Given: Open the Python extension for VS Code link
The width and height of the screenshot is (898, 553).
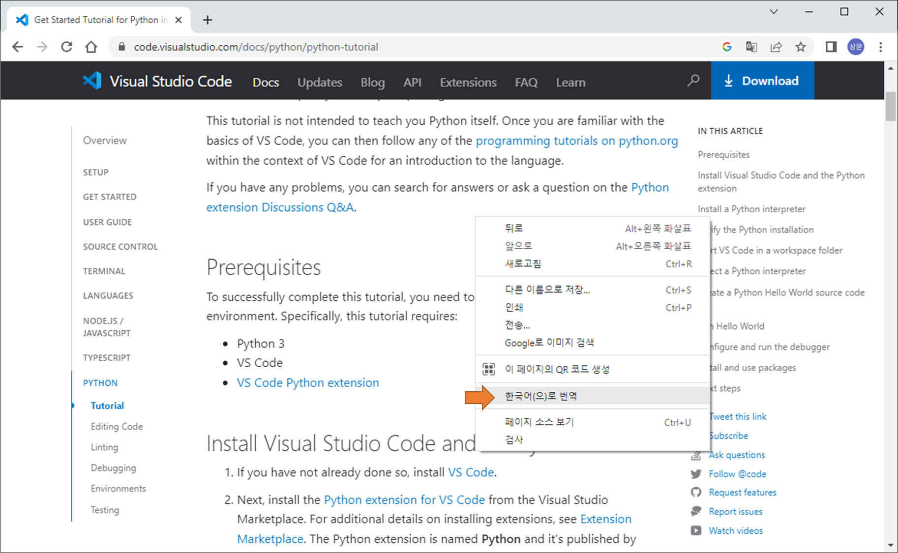Looking at the screenshot, I should 404,499.
